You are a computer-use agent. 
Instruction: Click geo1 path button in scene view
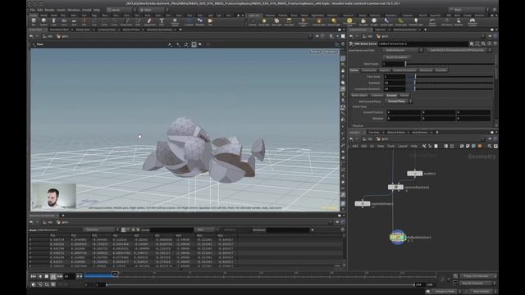point(62,36)
